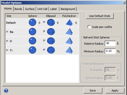Viewport: 127px width, 95px height.
Task: Select the Ba ellipsoid style icon
Action: (x=51, y=32)
